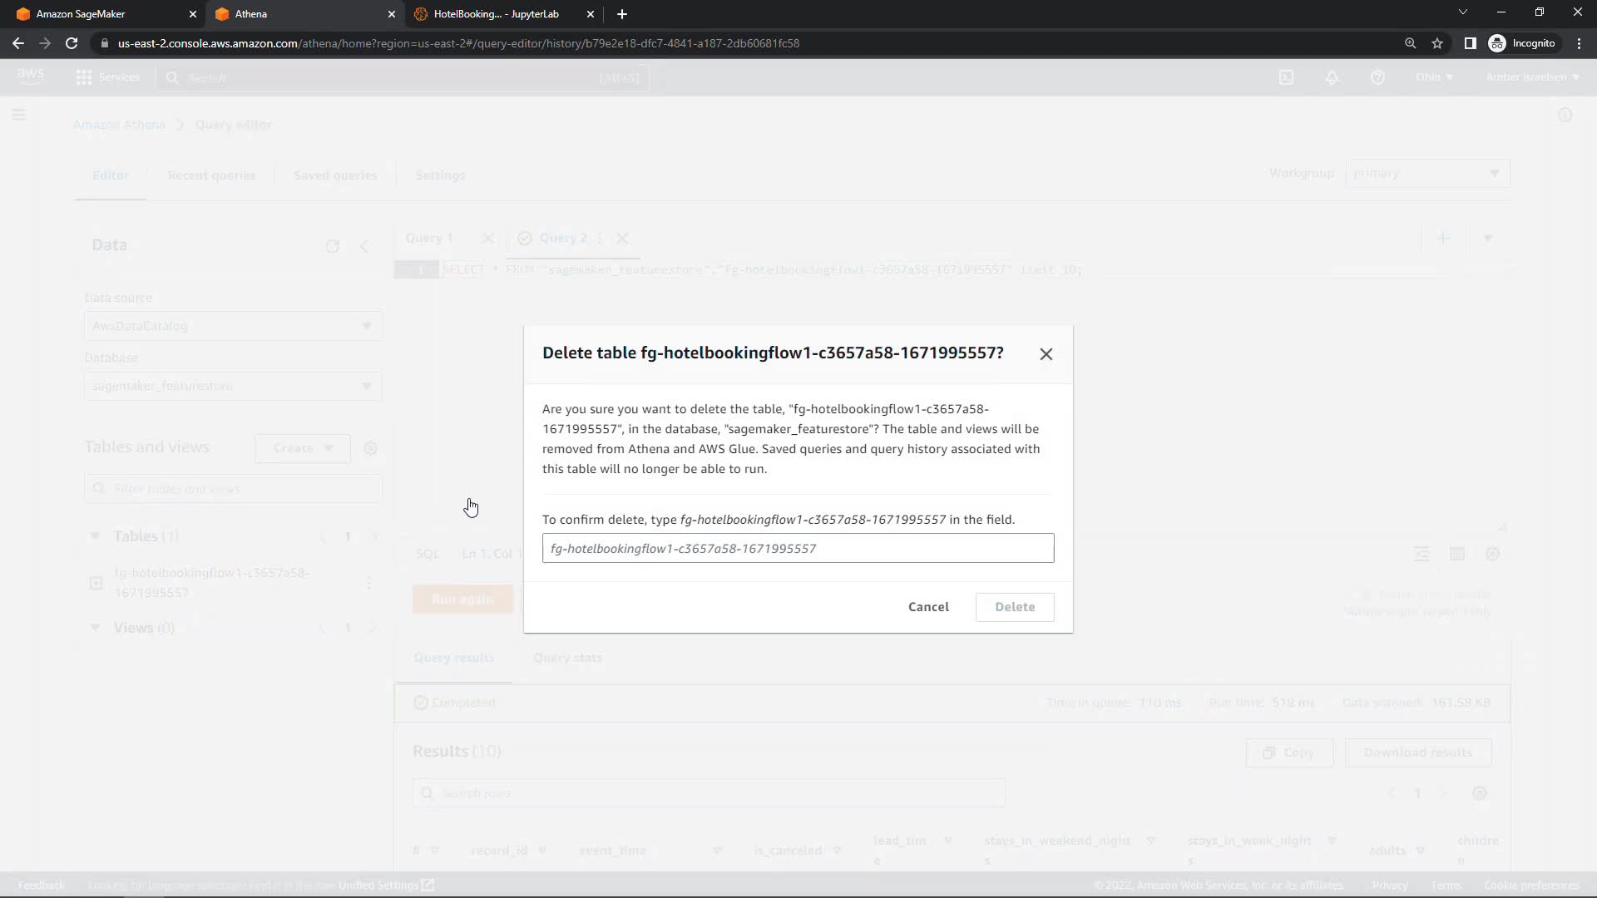
Task: Click the AWS Services grid icon
Action: coord(84,77)
